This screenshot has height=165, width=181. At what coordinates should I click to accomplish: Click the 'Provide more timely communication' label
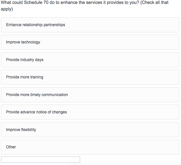coord(37,95)
